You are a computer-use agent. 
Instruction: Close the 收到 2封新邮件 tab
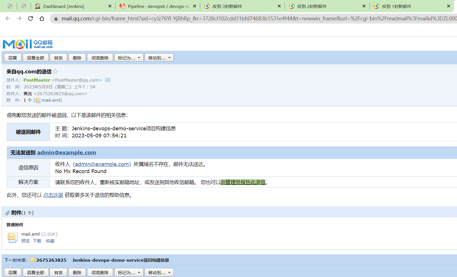(364, 6)
